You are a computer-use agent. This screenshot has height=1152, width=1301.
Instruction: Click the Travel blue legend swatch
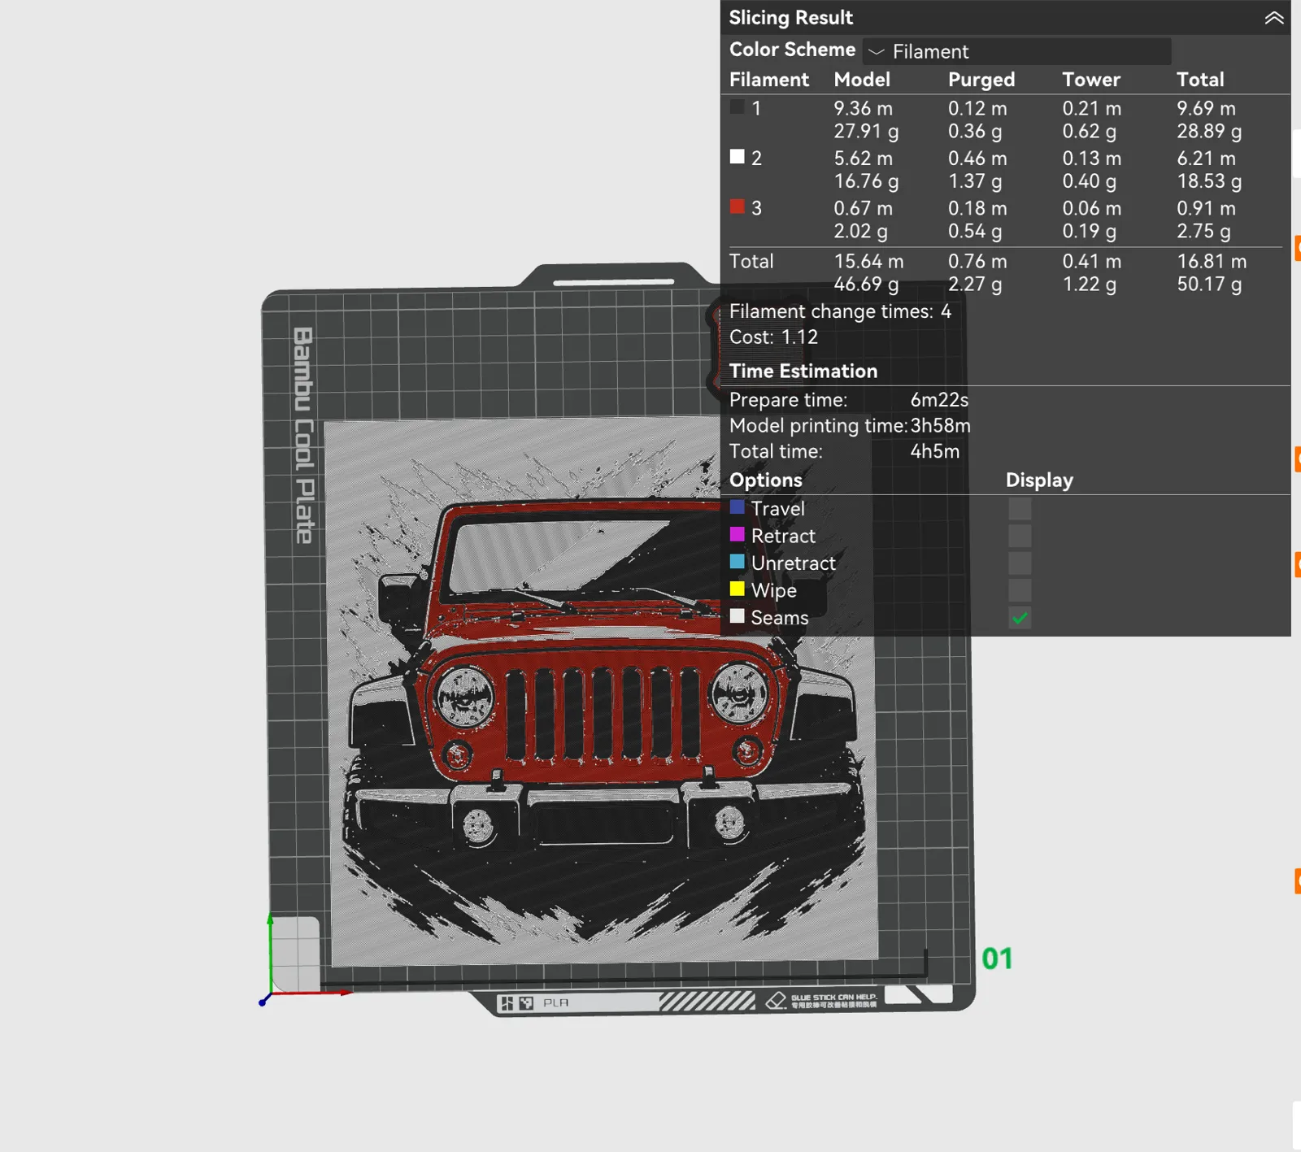738,506
